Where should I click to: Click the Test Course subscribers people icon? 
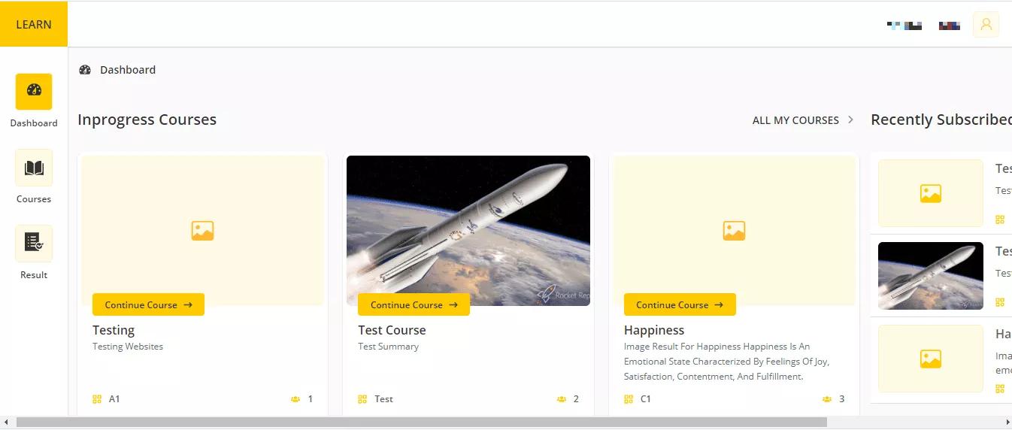[x=561, y=399]
